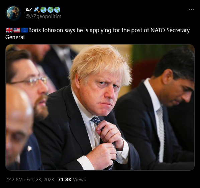Select the last globe emoji in the name

click(x=57, y=10)
